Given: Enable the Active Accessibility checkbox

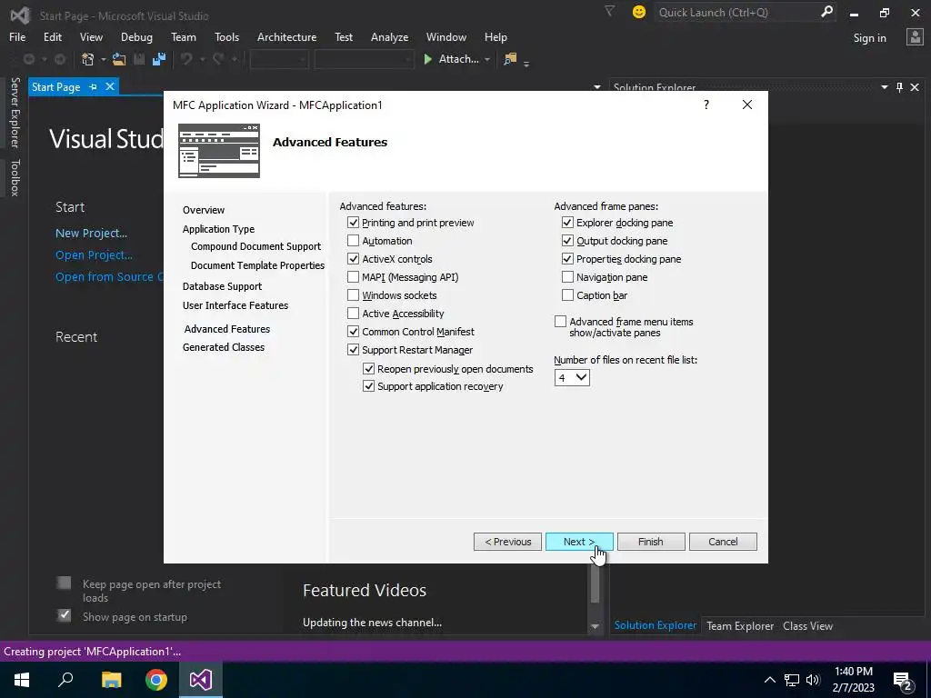Looking at the screenshot, I should [x=354, y=313].
